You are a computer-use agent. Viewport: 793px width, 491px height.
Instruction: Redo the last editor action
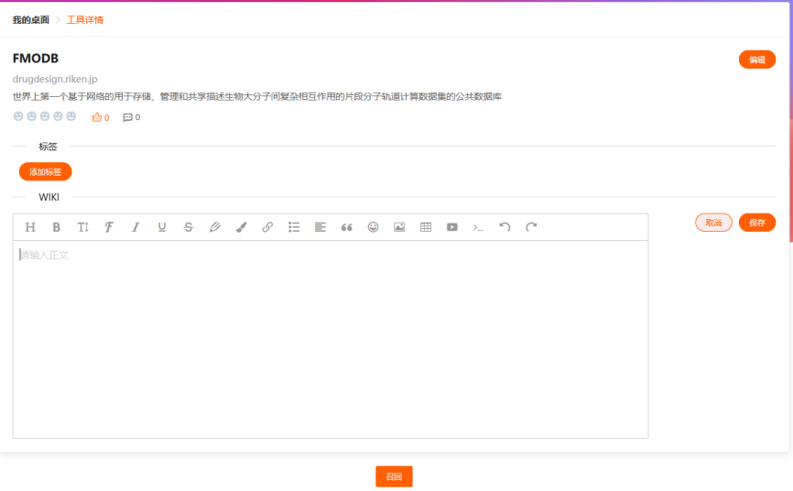click(x=531, y=227)
